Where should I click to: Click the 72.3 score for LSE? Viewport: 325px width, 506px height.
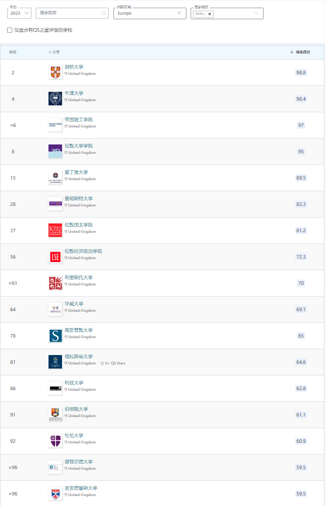(x=301, y=257)
